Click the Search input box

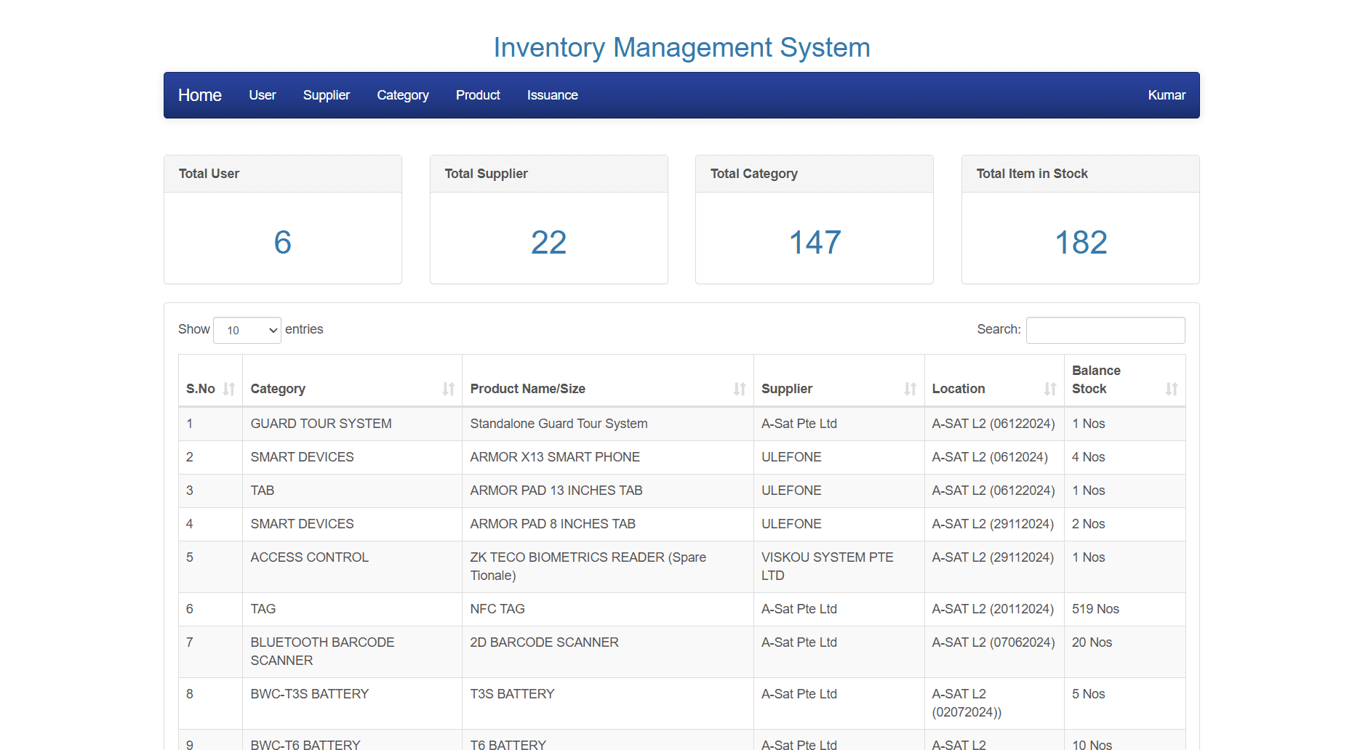coord(1105,330)
